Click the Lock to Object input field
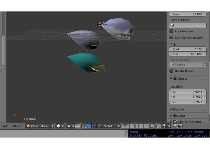Image resolution: width=210 pixels, height=149 pixels. click(x=188, y=25)
